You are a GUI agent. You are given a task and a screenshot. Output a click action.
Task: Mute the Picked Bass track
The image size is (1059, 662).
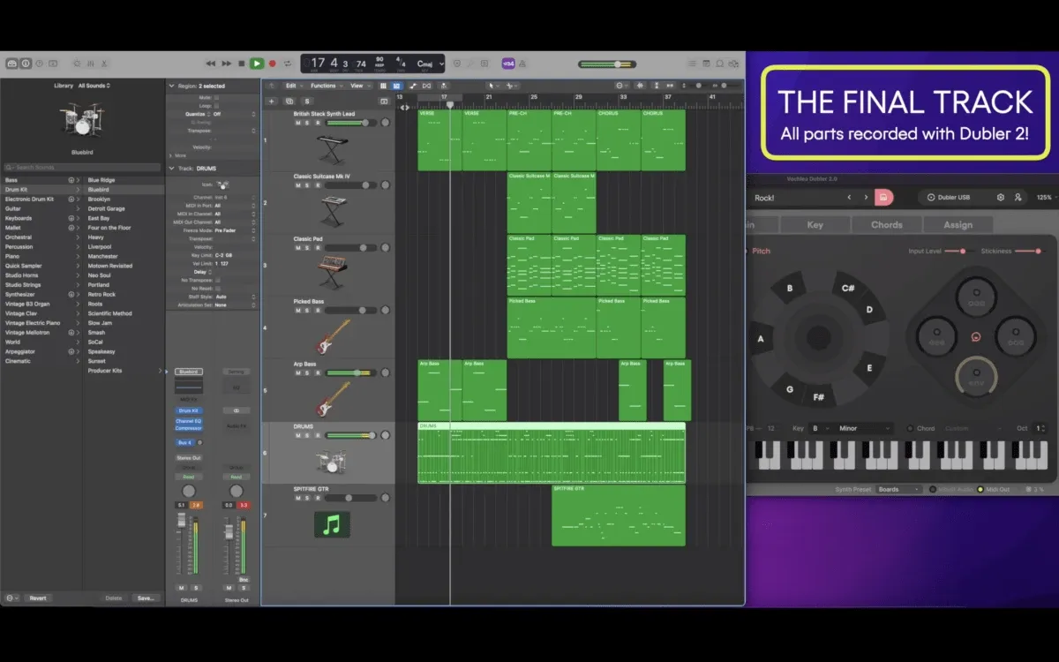(x=297, y=311)
